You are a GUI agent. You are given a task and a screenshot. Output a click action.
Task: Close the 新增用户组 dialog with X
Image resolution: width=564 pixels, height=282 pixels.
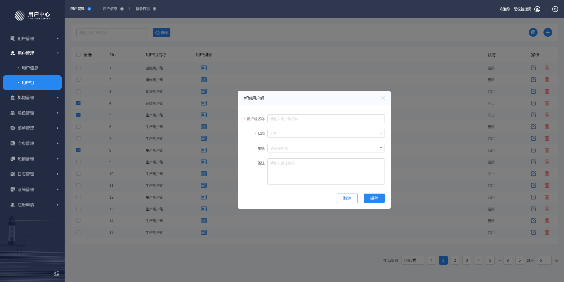[x=382, y=98]
